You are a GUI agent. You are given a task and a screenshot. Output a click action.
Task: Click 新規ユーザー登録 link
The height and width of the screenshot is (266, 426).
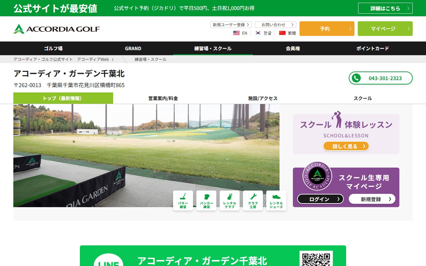231,25
